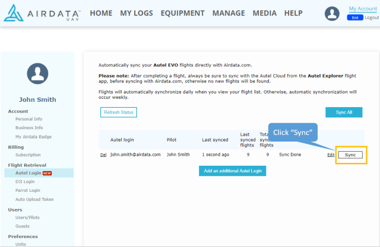Click the Airdata UAV logo
This screenshot has width=380, height=247.
coord(42,13)
